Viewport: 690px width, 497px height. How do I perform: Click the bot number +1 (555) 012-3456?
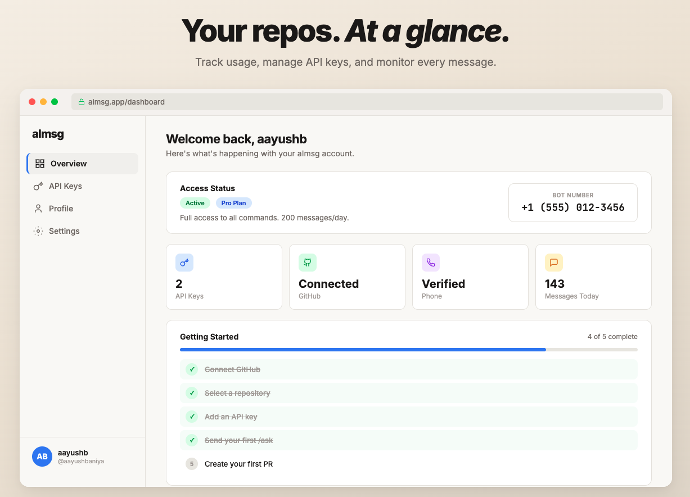coord(573,207)
